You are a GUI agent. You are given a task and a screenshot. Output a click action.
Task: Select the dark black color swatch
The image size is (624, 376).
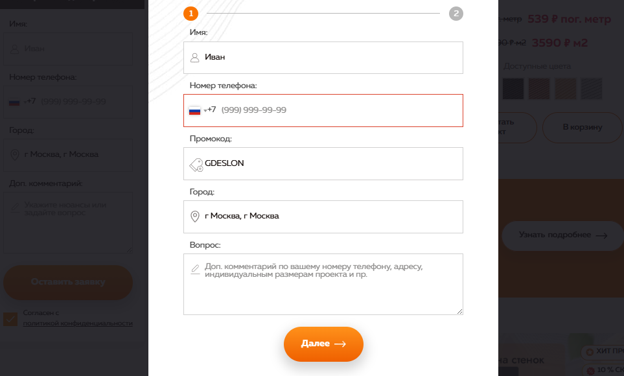(x=513, y=89)
